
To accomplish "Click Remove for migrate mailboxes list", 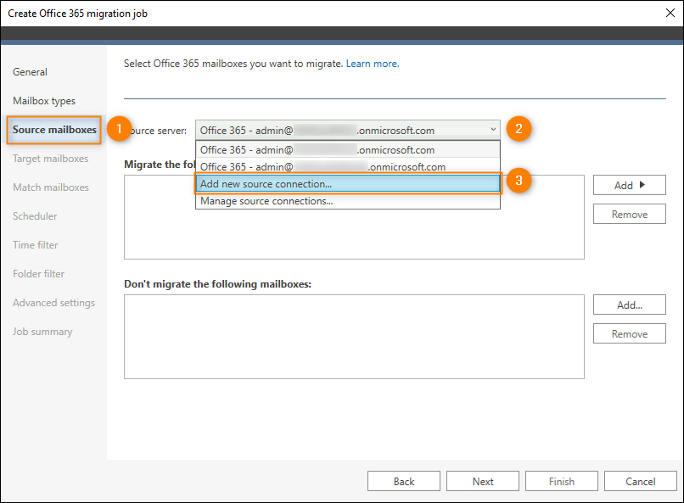I will [x=629, y=214].
